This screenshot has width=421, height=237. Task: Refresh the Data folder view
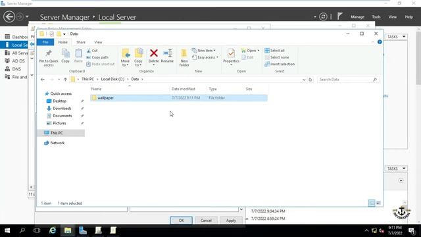310,80
